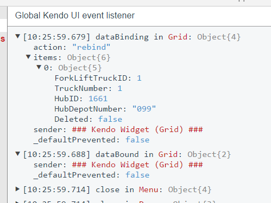Click the Object{4} label of Menu close event
The width and height of the screenshot is (271, 203).
coord(190,189)
